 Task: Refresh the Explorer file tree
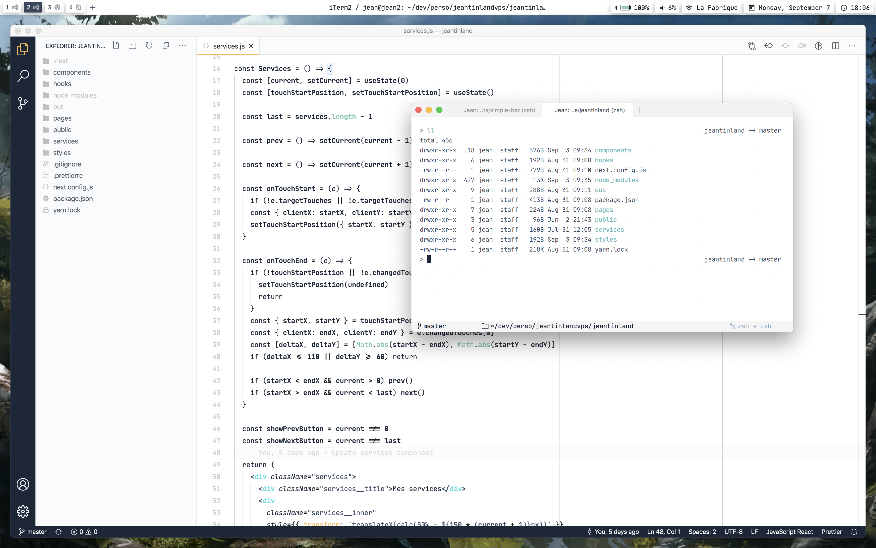(149, 45)
